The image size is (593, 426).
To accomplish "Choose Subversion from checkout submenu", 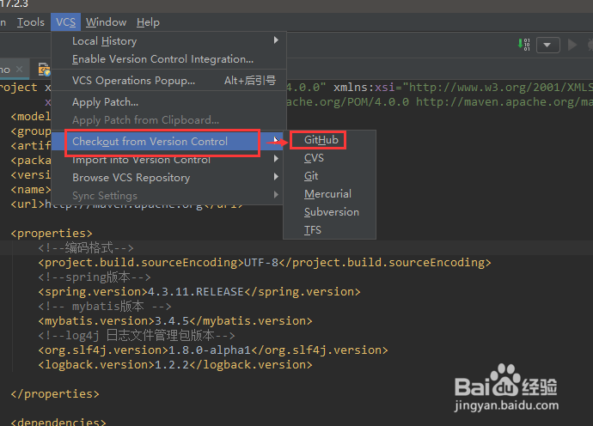I will pyautogui.click(x=329, y=212).
